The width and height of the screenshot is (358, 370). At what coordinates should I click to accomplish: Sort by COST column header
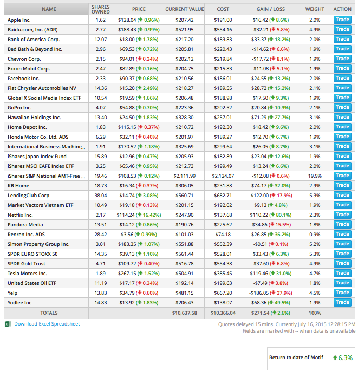[x=223, y=9]
